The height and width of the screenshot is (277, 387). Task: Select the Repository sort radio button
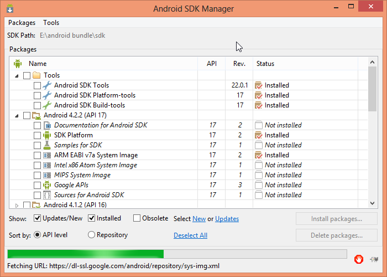tap(92, 235)
